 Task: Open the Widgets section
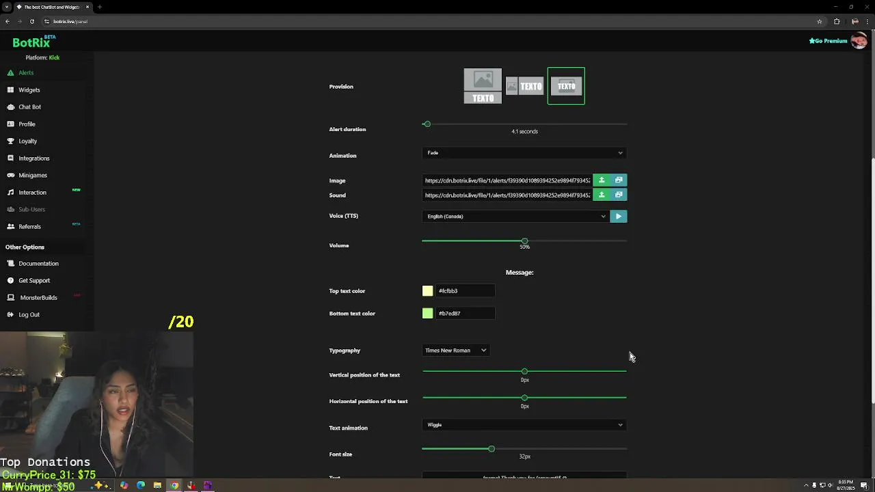pos(29,90)
